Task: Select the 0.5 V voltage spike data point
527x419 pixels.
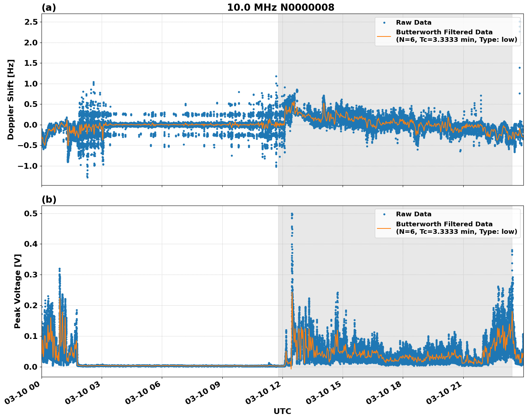Action: [x=292, y=213]
